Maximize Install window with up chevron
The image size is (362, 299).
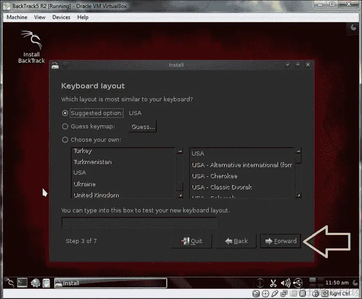tap(298, 65)
